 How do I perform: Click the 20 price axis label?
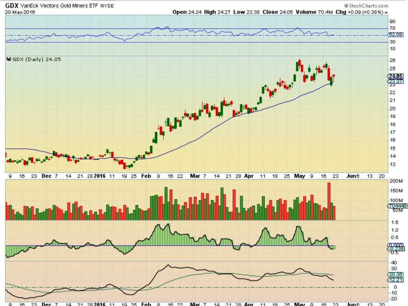point(392,108)
